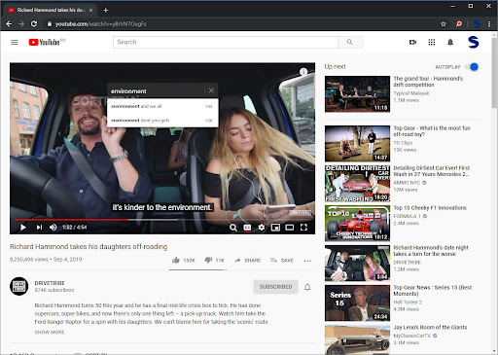Mute the video volume speaker
The height and width of the screenshot is (355, 498).
[53, 228]
